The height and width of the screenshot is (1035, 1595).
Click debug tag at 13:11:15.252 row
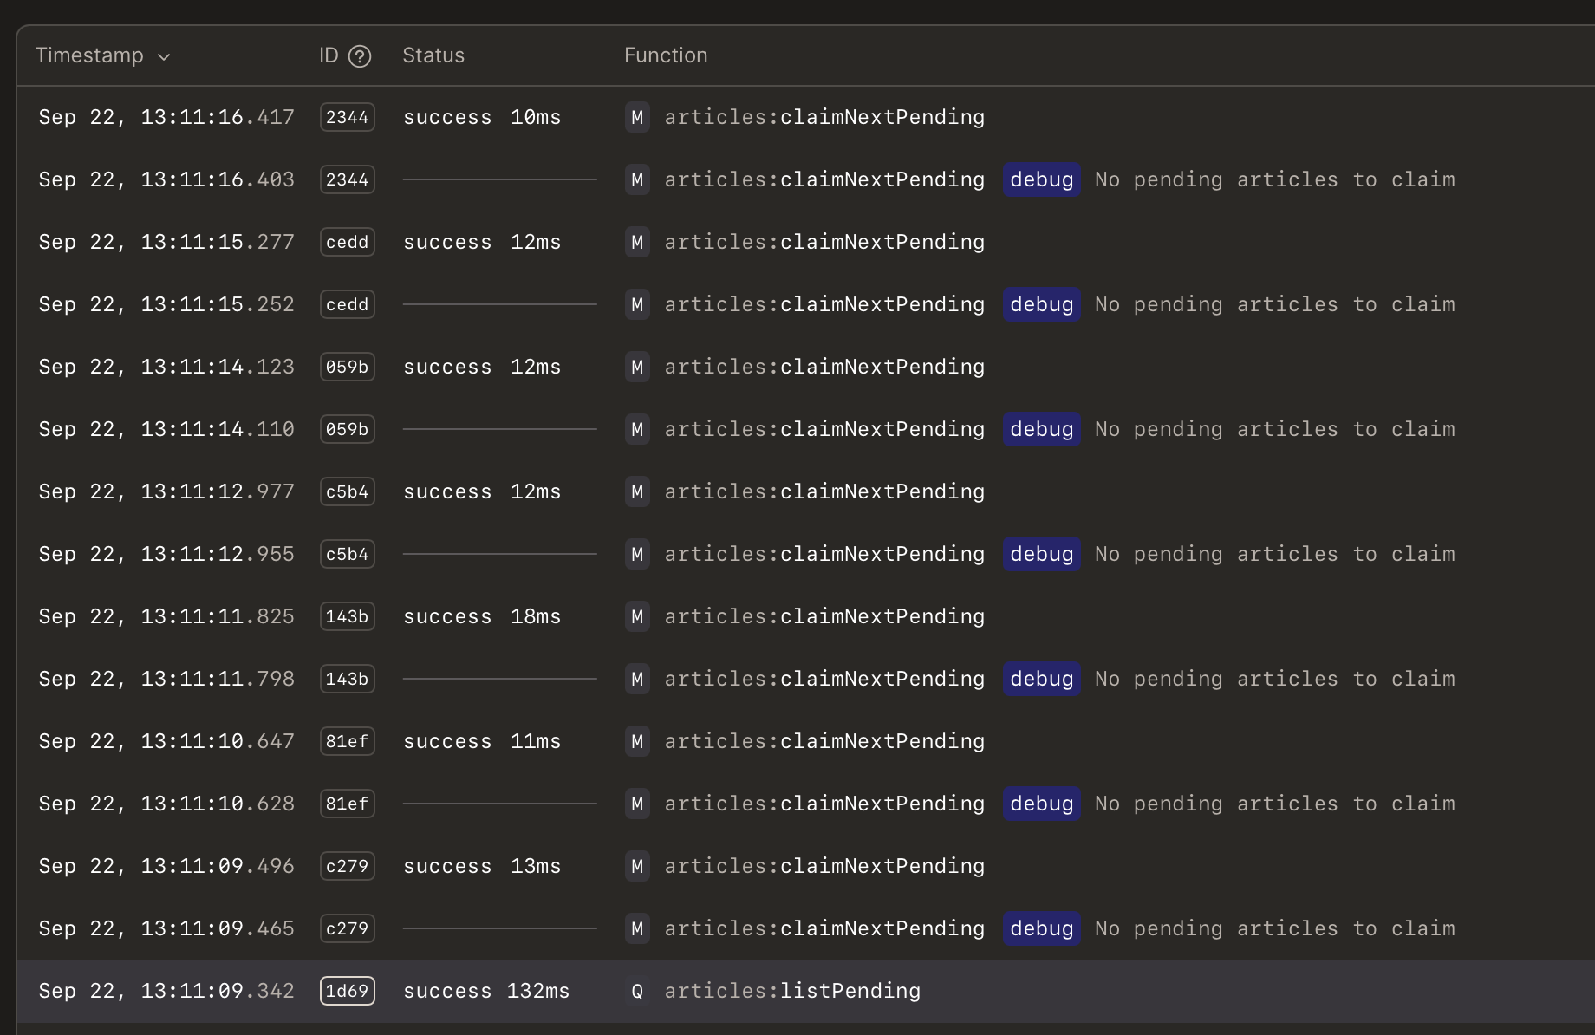click(x=1042, y=304)
